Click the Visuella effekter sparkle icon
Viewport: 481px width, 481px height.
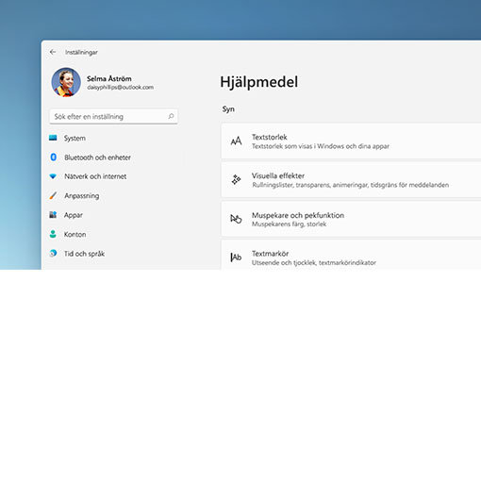click(236, 180)
